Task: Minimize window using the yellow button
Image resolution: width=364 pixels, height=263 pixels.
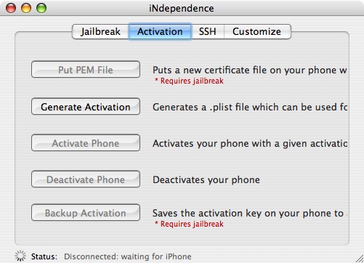Action: [x=26, y=8]
